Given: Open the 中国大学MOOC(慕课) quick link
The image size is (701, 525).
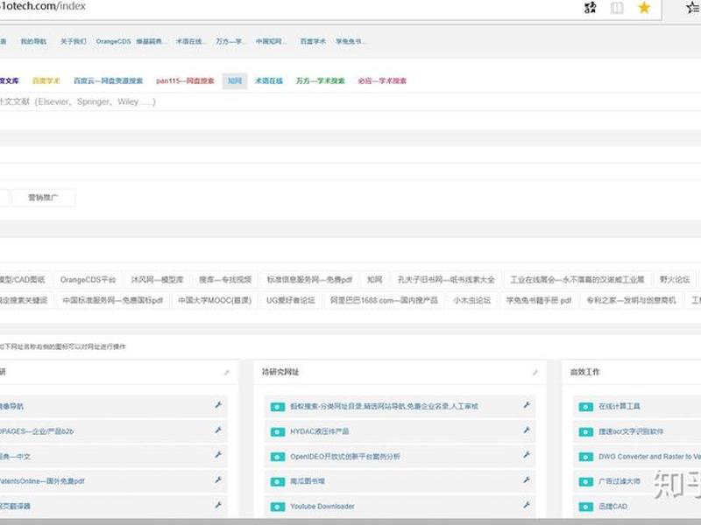Looking at the screenshot, I should [x=215, y=300].
